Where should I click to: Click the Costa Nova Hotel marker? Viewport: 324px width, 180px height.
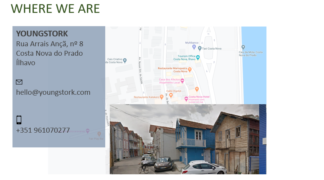point(186,99)
